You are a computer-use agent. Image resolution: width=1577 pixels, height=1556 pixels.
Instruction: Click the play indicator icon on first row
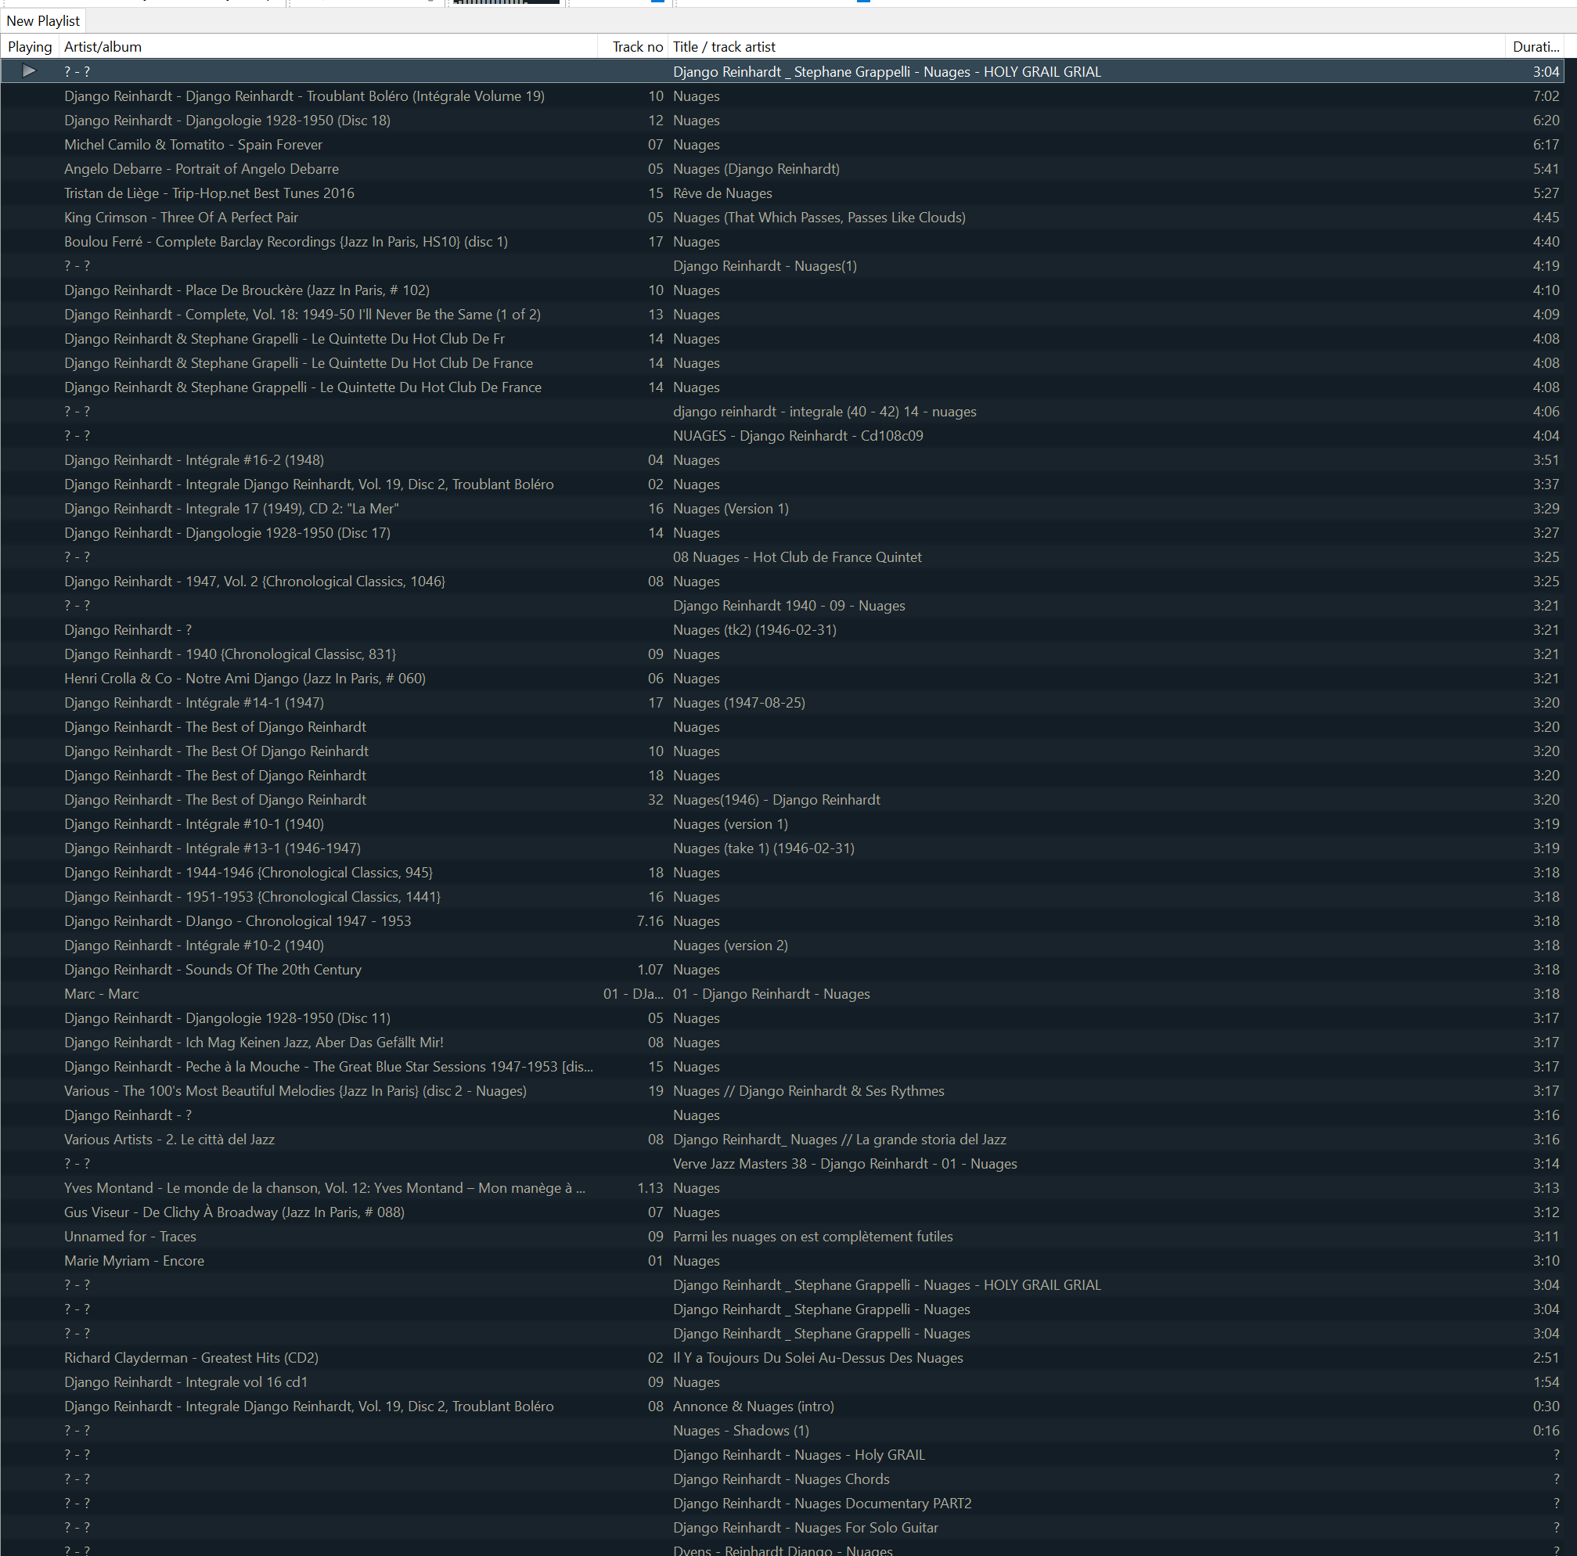click(29, 71)
